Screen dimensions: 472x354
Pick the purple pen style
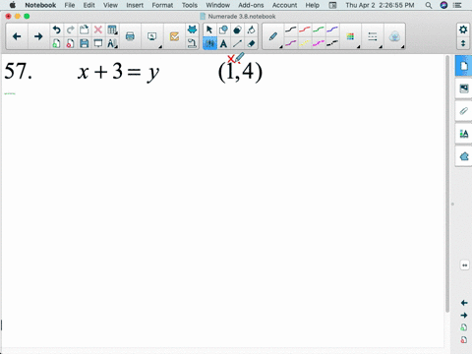pos(291,43)
